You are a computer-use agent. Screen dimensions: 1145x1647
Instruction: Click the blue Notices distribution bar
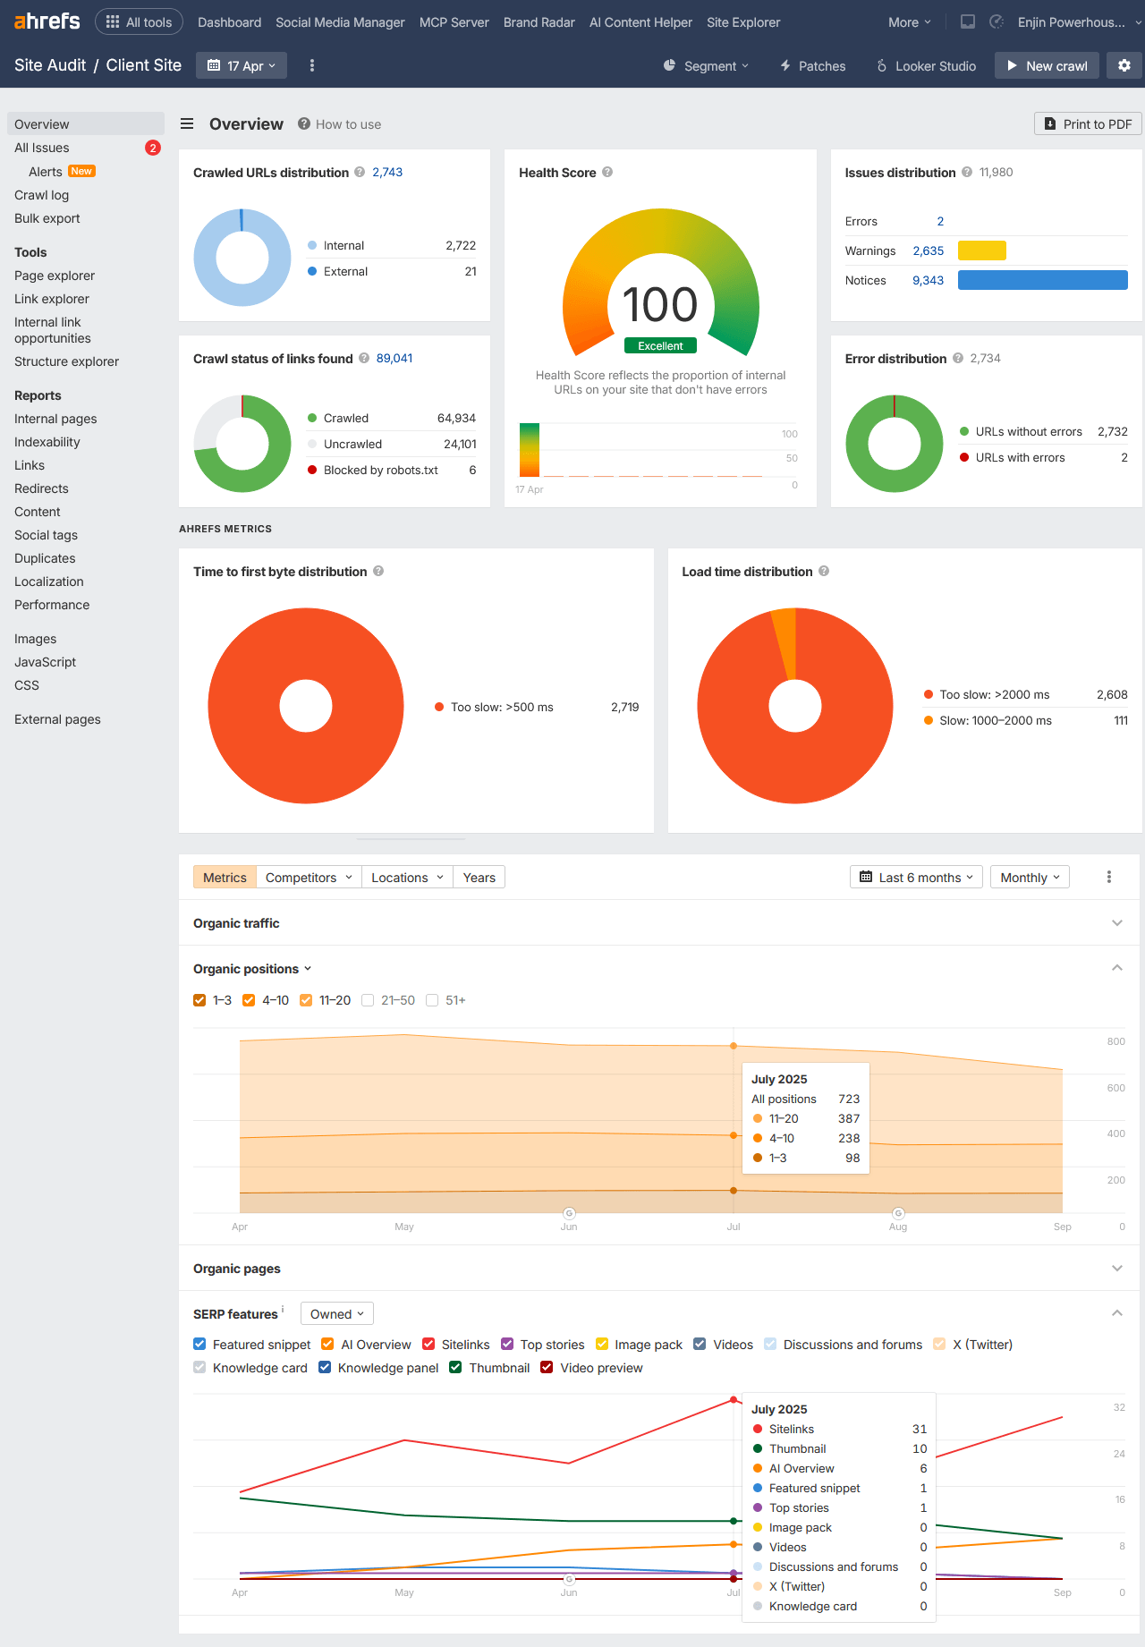pyautogui.click(x=1042, y=280)
